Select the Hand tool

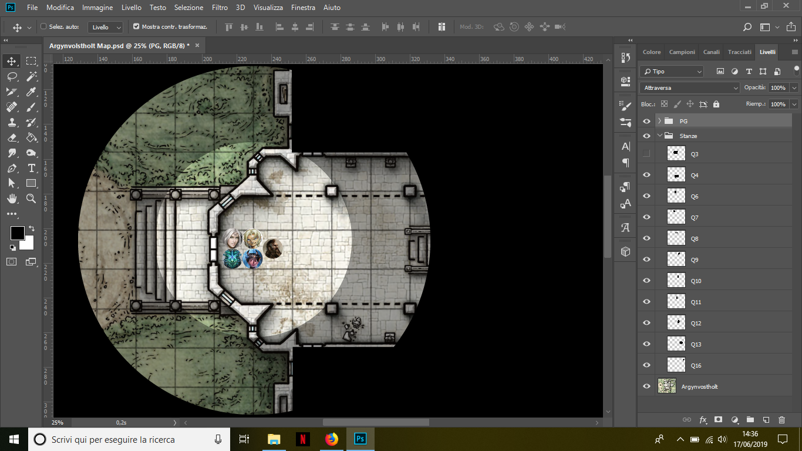click(12, 198)
